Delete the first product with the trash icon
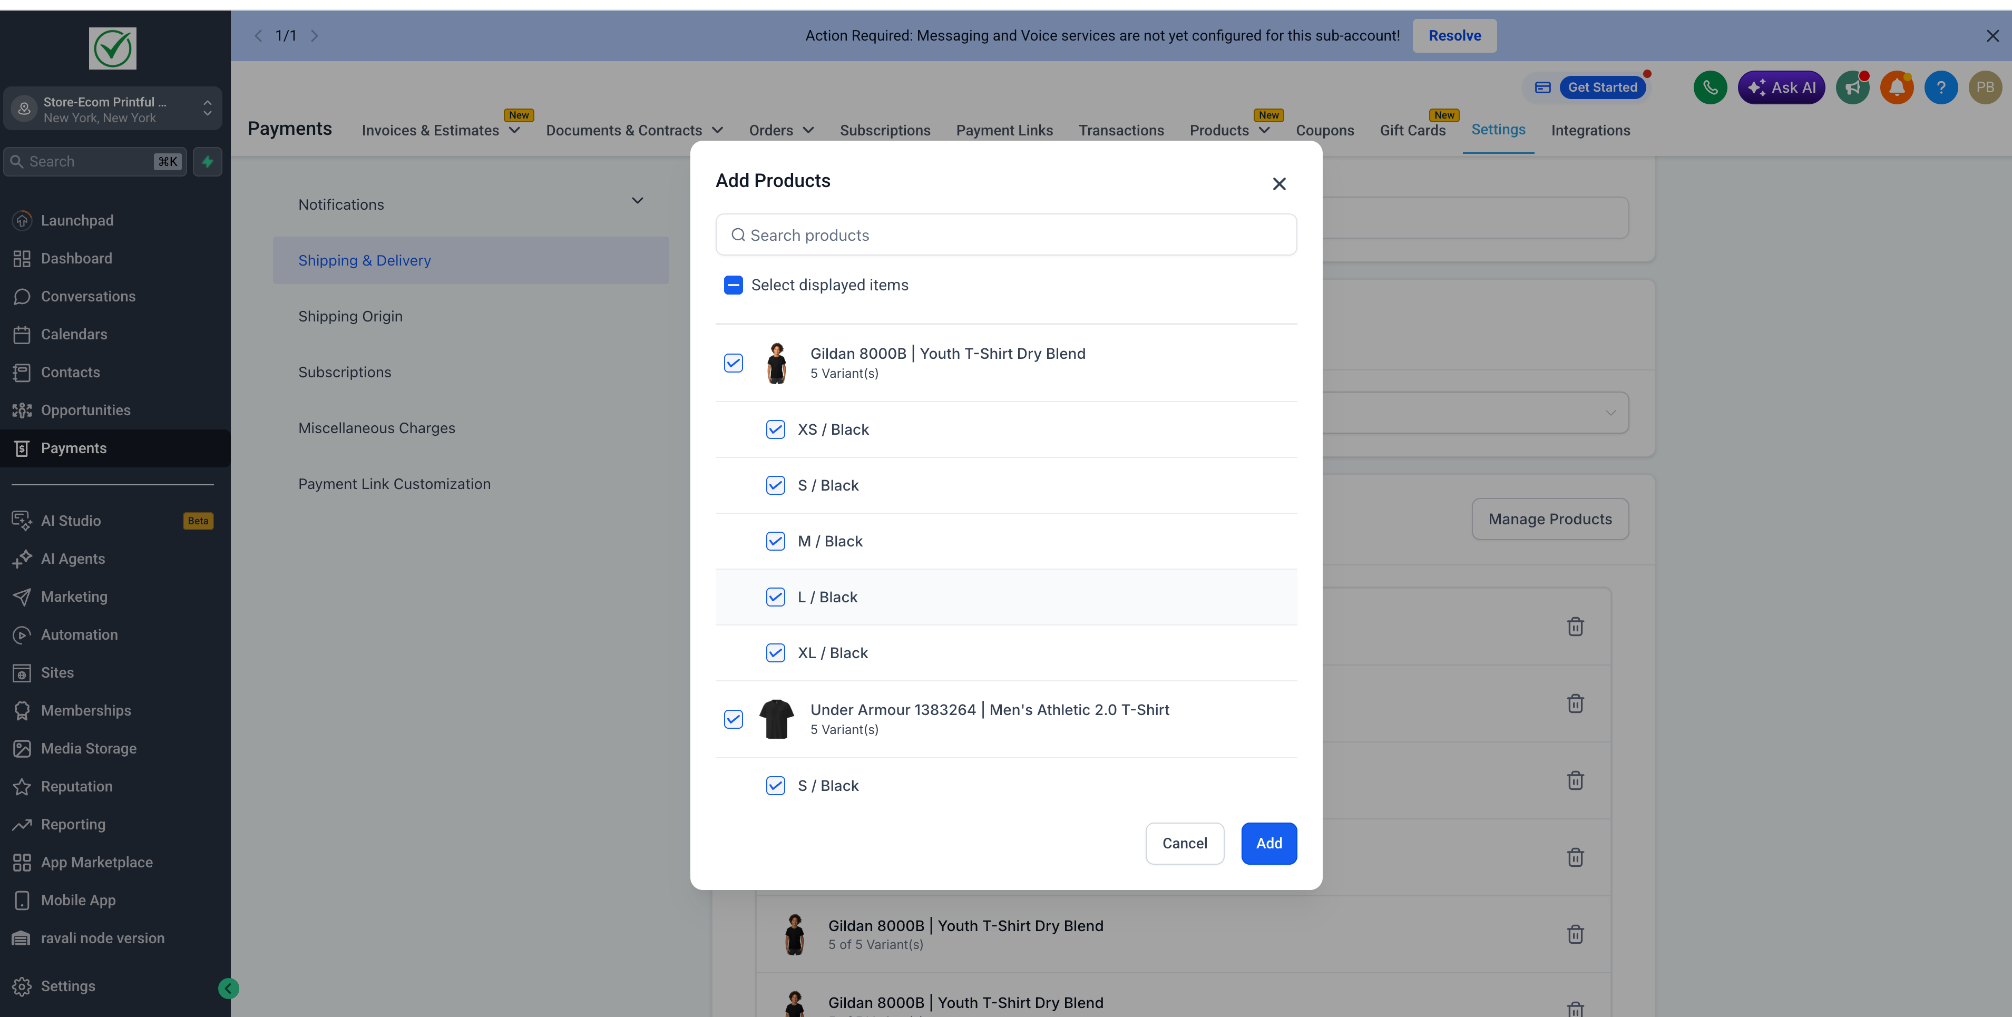Screen dimensions: 2012x1017 [x=1575, y=627]
